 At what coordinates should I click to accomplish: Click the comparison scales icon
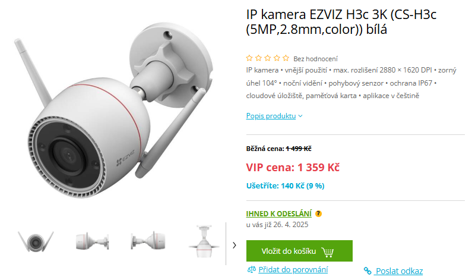[251, 269]
